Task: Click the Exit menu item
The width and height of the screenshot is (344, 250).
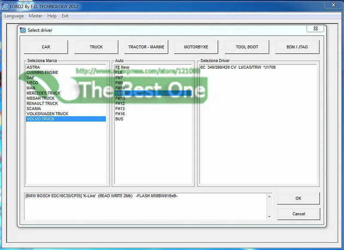Action: [x=65, y=16]
